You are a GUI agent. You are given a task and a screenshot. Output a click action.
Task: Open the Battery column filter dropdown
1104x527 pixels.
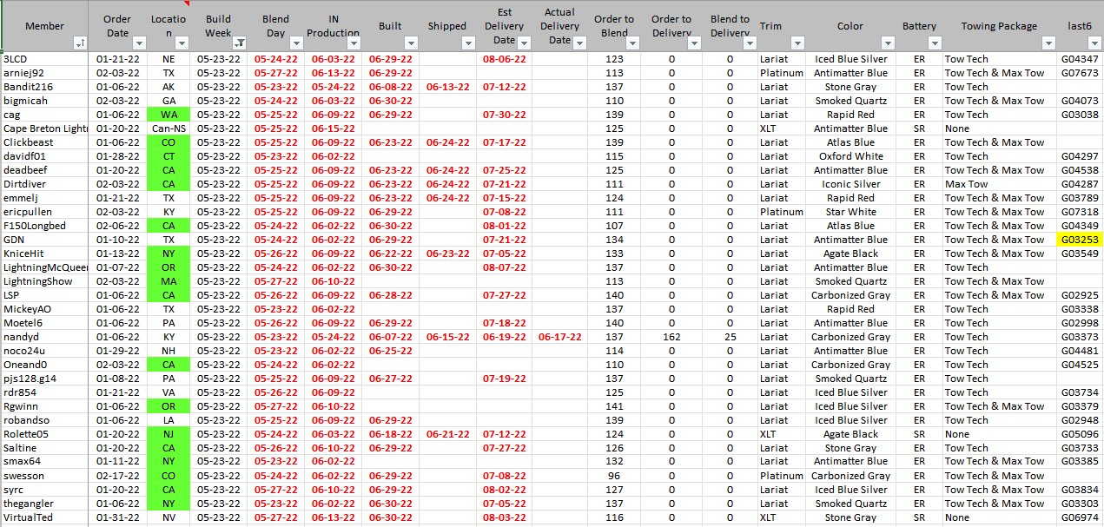pyautogui.click(x=933, y=43)
